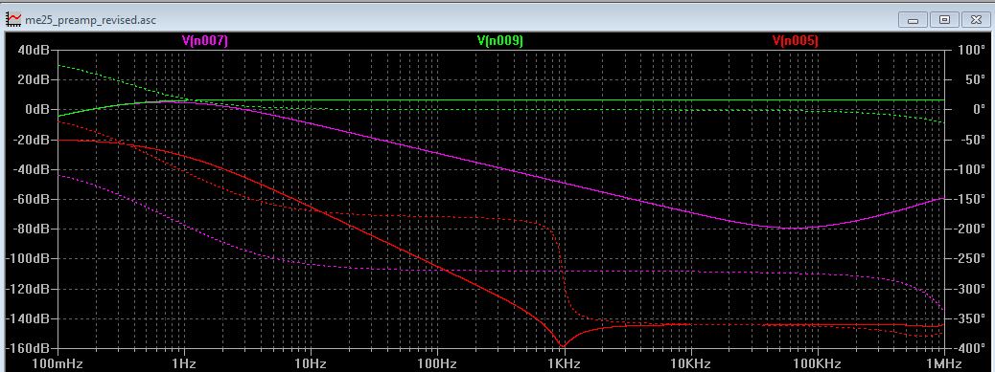Image resolution: width=995 pixels, height=372 pixels.
Task: Click the 1KHz frequency axis label
Action: 564,363
